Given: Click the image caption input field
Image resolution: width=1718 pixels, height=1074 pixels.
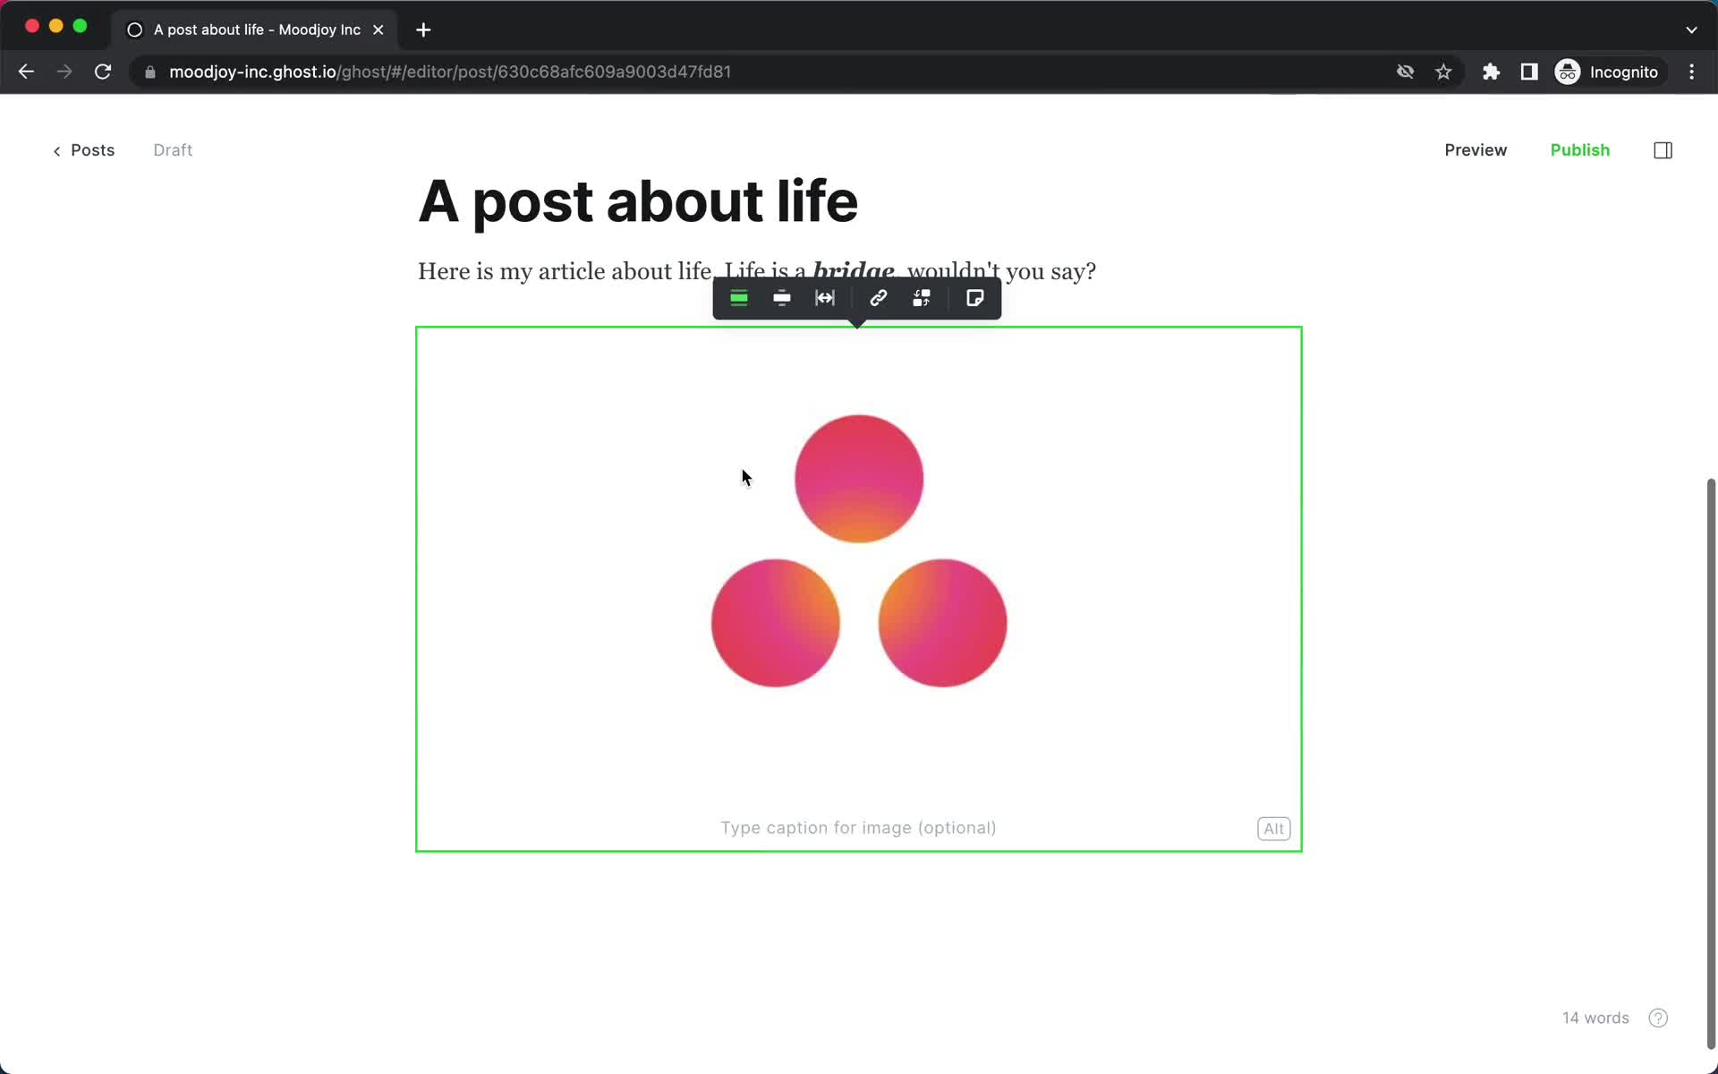Looking at the screenshot, I should click(x=858, y=828).
